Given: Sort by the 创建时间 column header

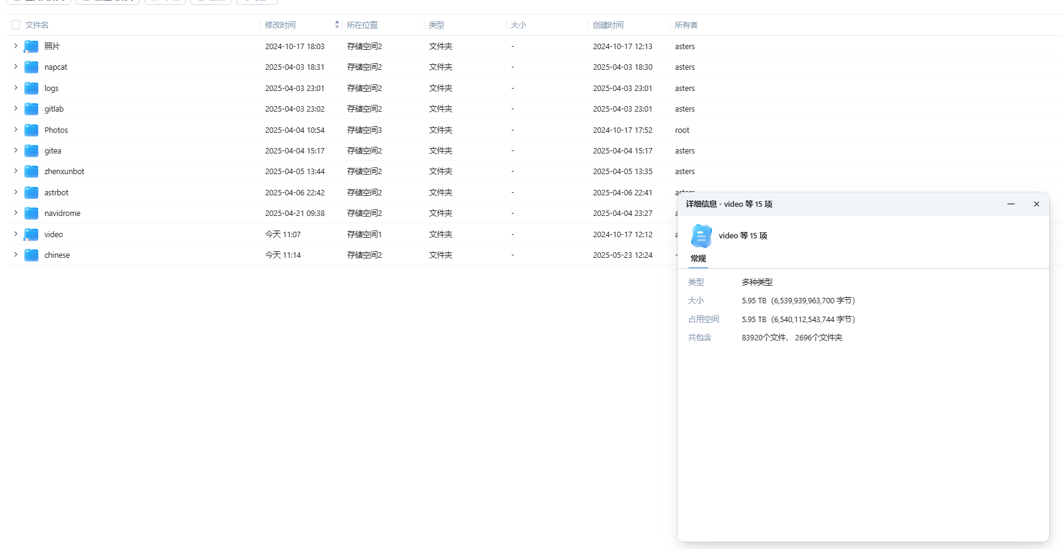Looking at the screenshot, I should [608, 24].
